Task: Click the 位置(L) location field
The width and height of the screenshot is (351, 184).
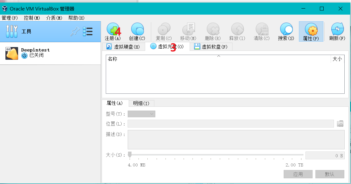Action: coord(231,124)
